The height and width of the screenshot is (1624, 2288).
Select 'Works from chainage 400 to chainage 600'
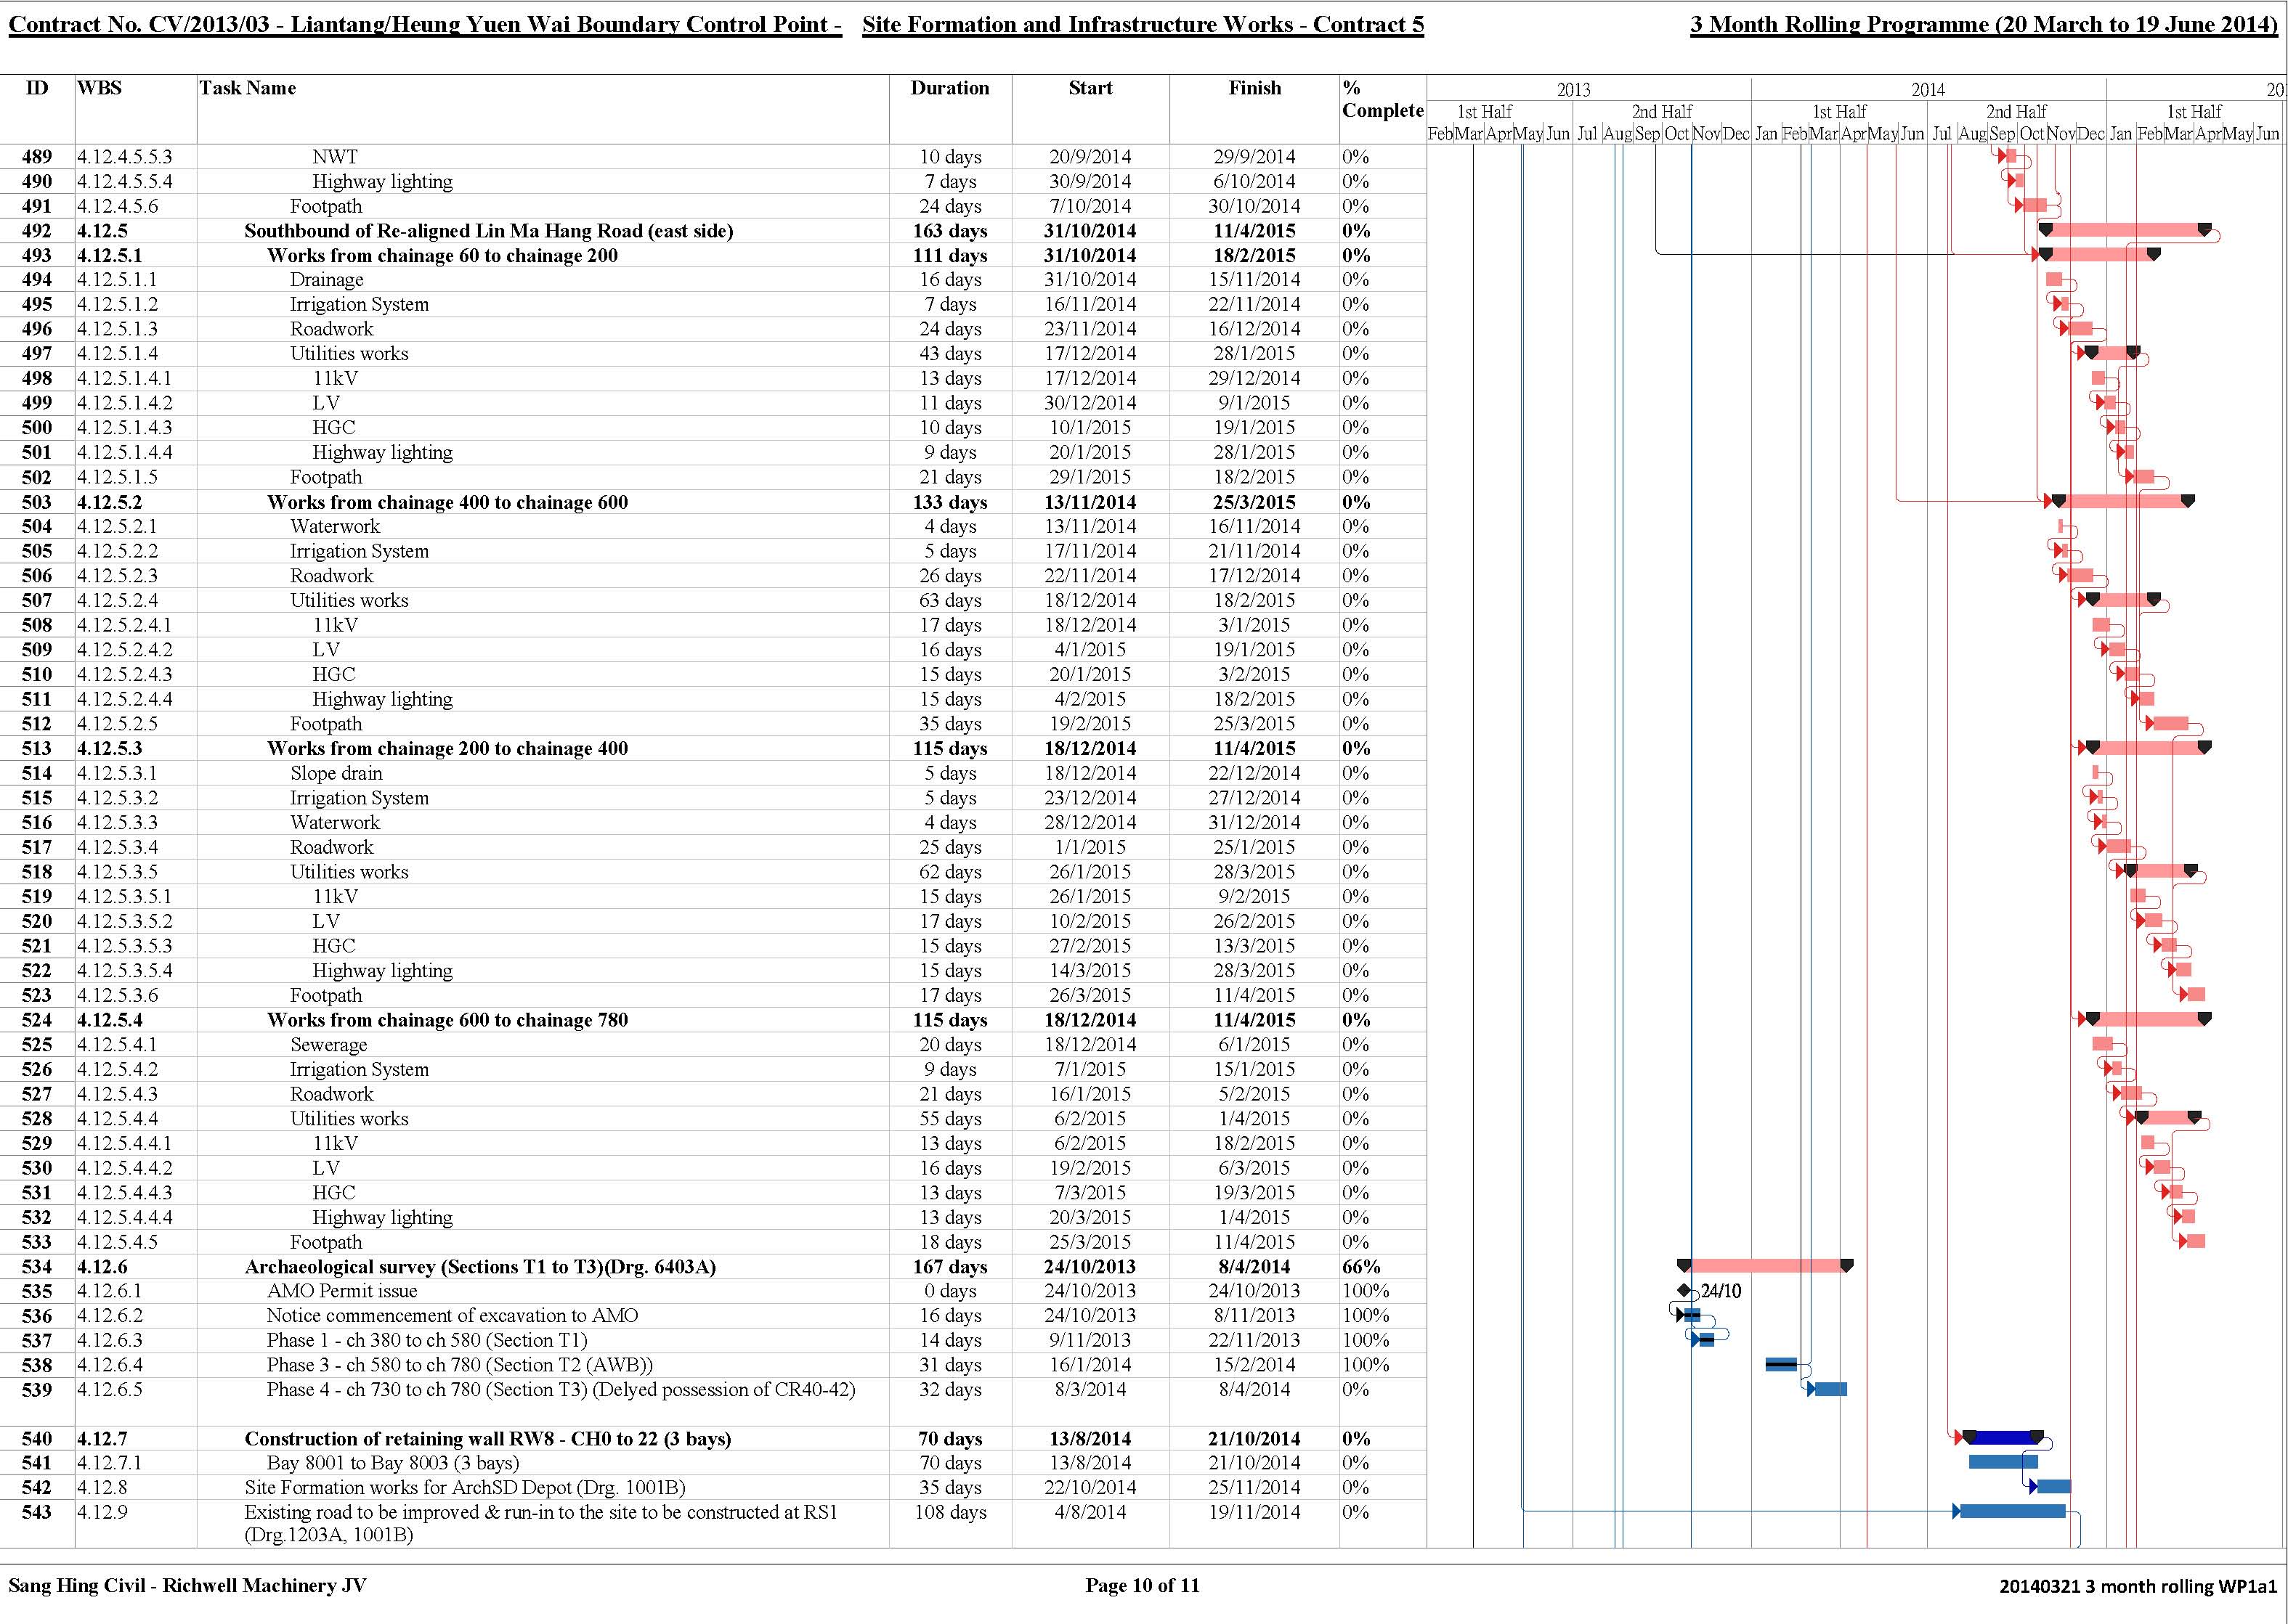coord(447,502)
